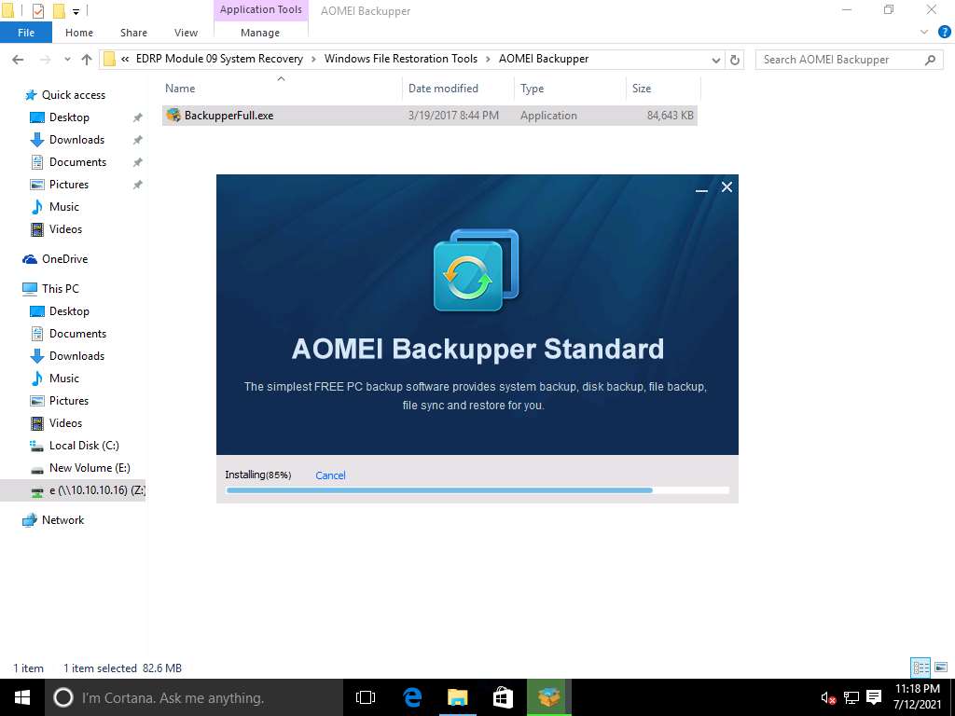Viewport: 955px width, 716px height.
Task: Click the AOMEI installer taskbar icon
Action: coord(548,697)
